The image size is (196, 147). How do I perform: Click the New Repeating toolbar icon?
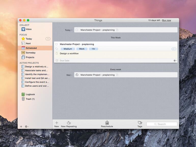(69, 123)
